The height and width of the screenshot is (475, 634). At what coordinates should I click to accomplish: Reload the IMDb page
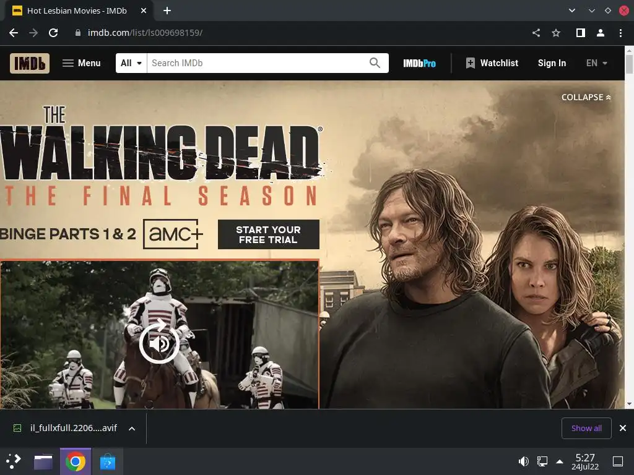click(53, 33)
